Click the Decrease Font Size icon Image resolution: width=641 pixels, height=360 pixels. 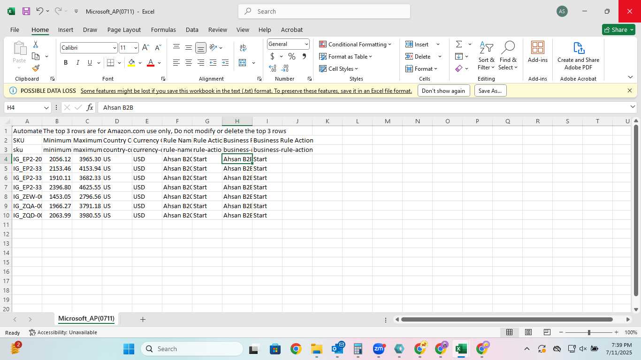pos(158,47)
